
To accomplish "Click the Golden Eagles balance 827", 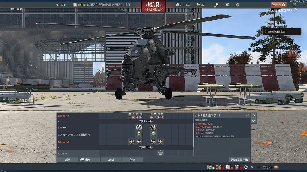I will click(x=201, y=5).
